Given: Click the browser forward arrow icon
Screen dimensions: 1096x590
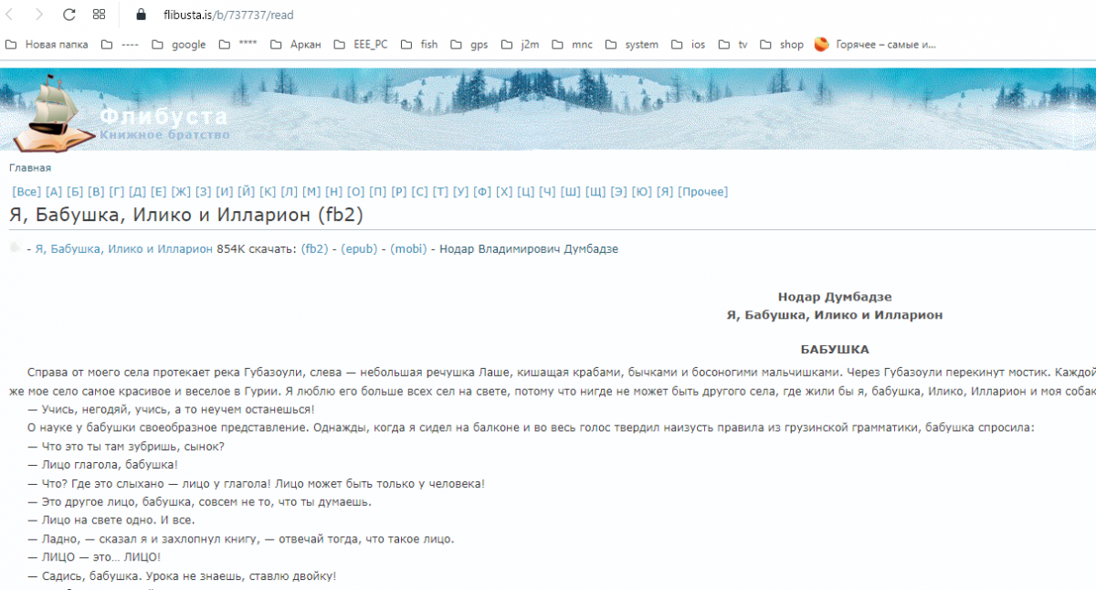Looking at the screenshot, I should coord(38,15).
